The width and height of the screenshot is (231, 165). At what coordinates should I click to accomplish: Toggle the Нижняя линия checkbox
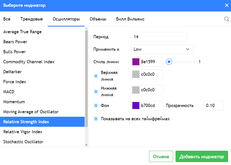point(96,91)
